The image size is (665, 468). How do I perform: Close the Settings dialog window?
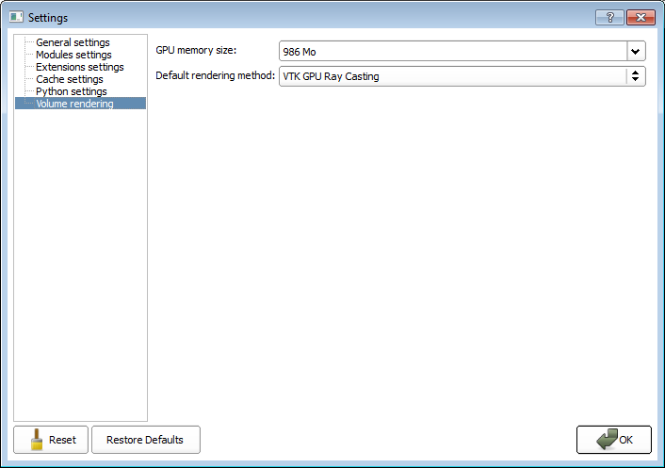coord(640,17)
